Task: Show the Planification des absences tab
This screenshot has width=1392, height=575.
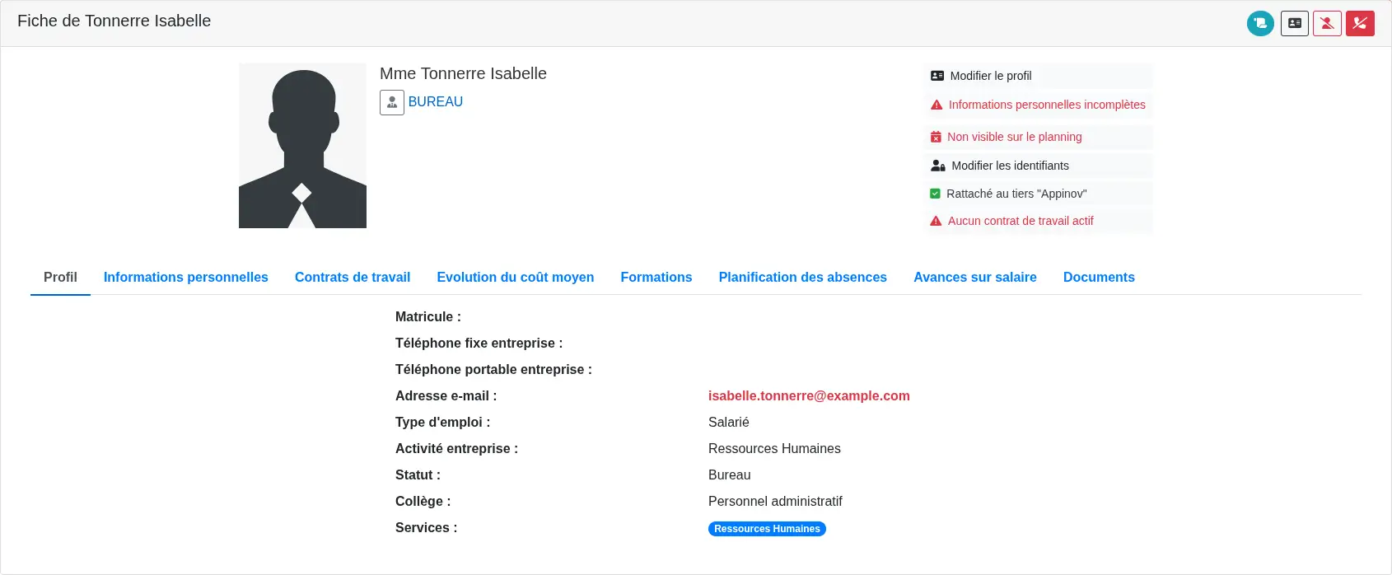Action: coord(803,278)
